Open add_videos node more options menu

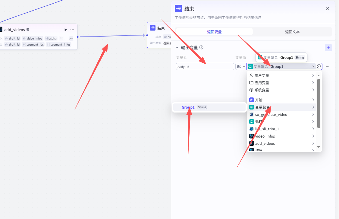coord(72,30)
